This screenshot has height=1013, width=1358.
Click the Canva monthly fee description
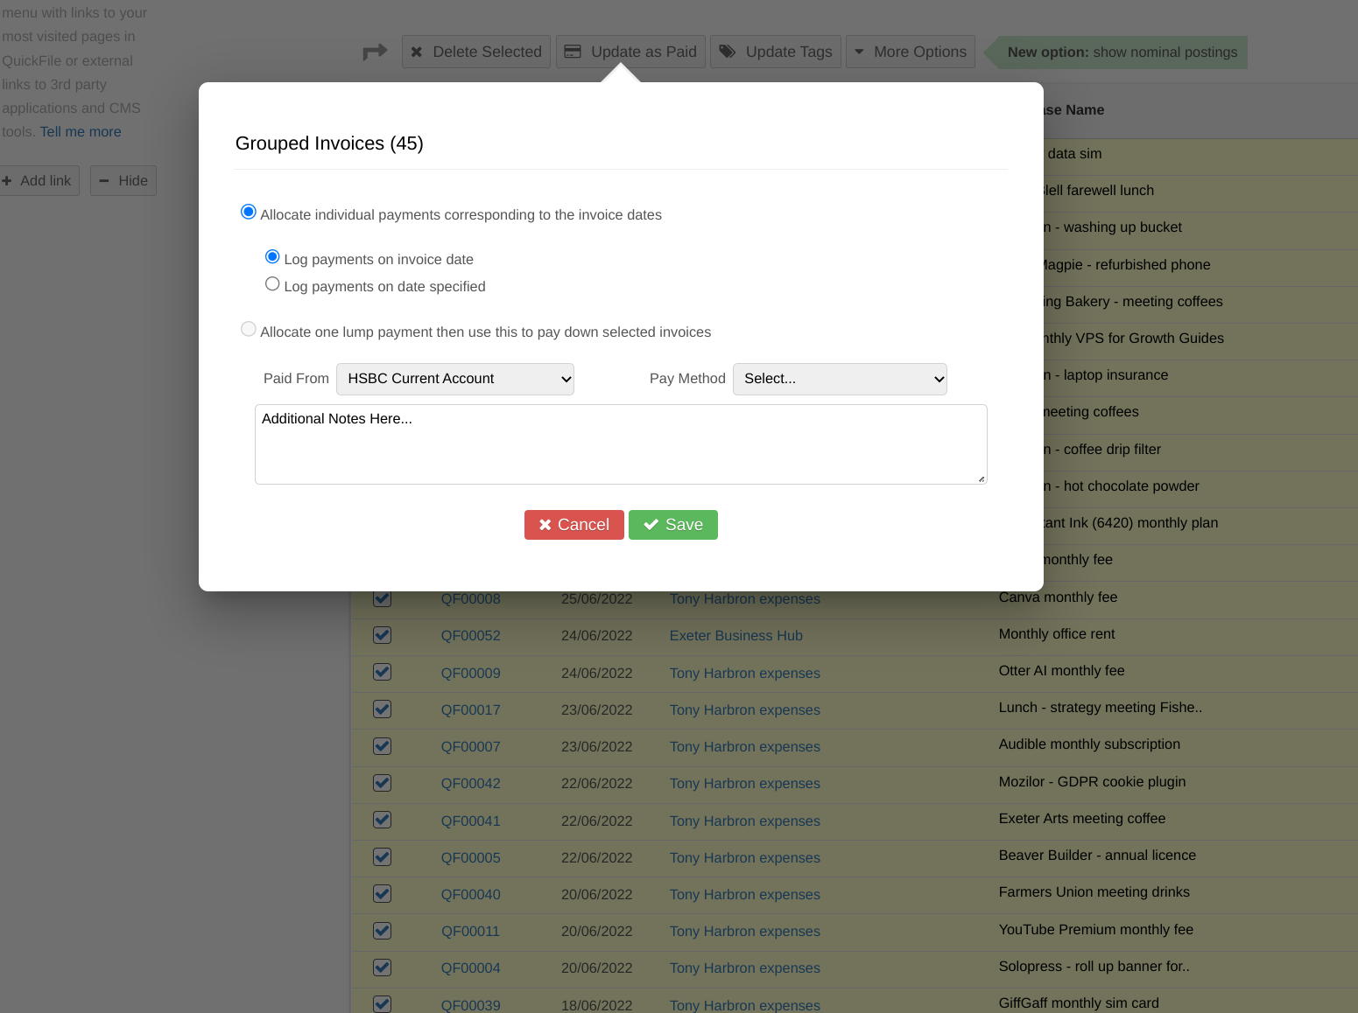(1059, 597)
